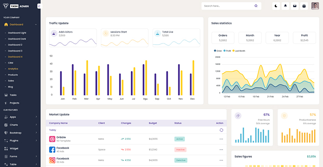This screenshot has height=167, width=323.
Task: Click the Inactive status badge
Action: (x=180, y=150)
